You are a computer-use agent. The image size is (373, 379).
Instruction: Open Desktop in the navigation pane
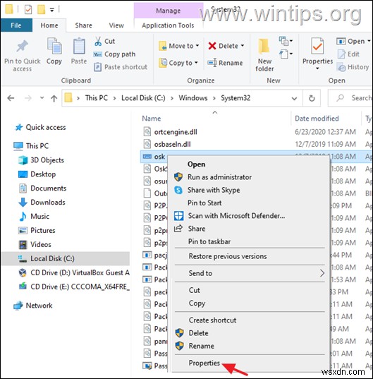coord(37,174)
